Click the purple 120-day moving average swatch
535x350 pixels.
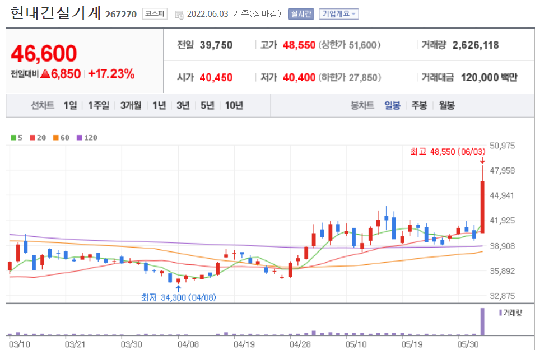click(79, 137)
